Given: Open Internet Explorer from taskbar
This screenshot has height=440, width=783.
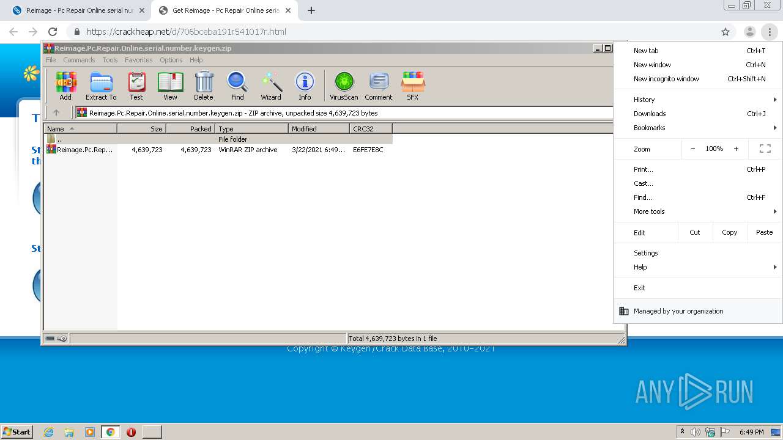Looking at the screenshot, I should (x=48, y=432).
